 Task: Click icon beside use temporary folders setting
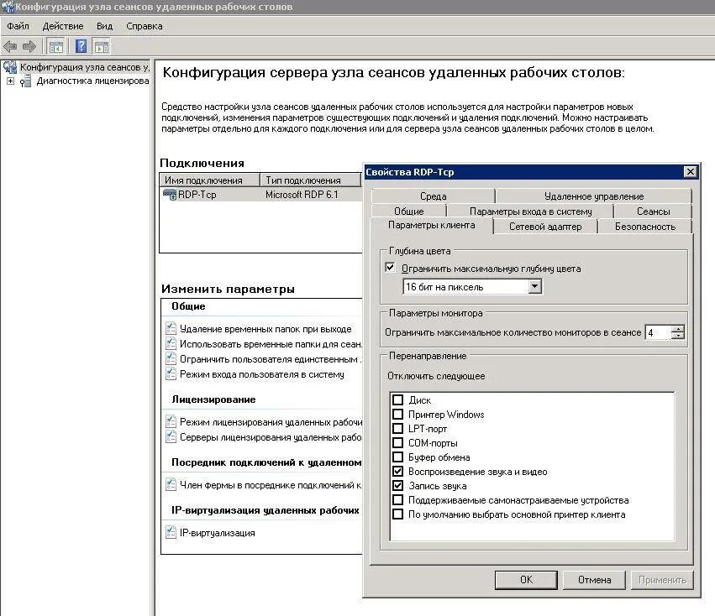[171, 343]
